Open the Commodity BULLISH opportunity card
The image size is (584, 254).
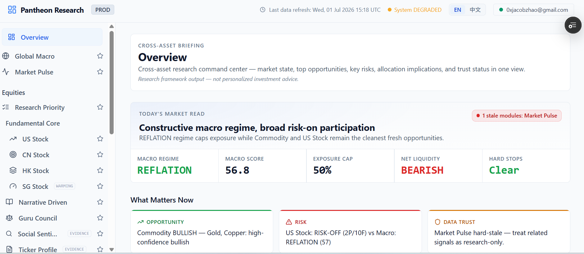point(202,231)
